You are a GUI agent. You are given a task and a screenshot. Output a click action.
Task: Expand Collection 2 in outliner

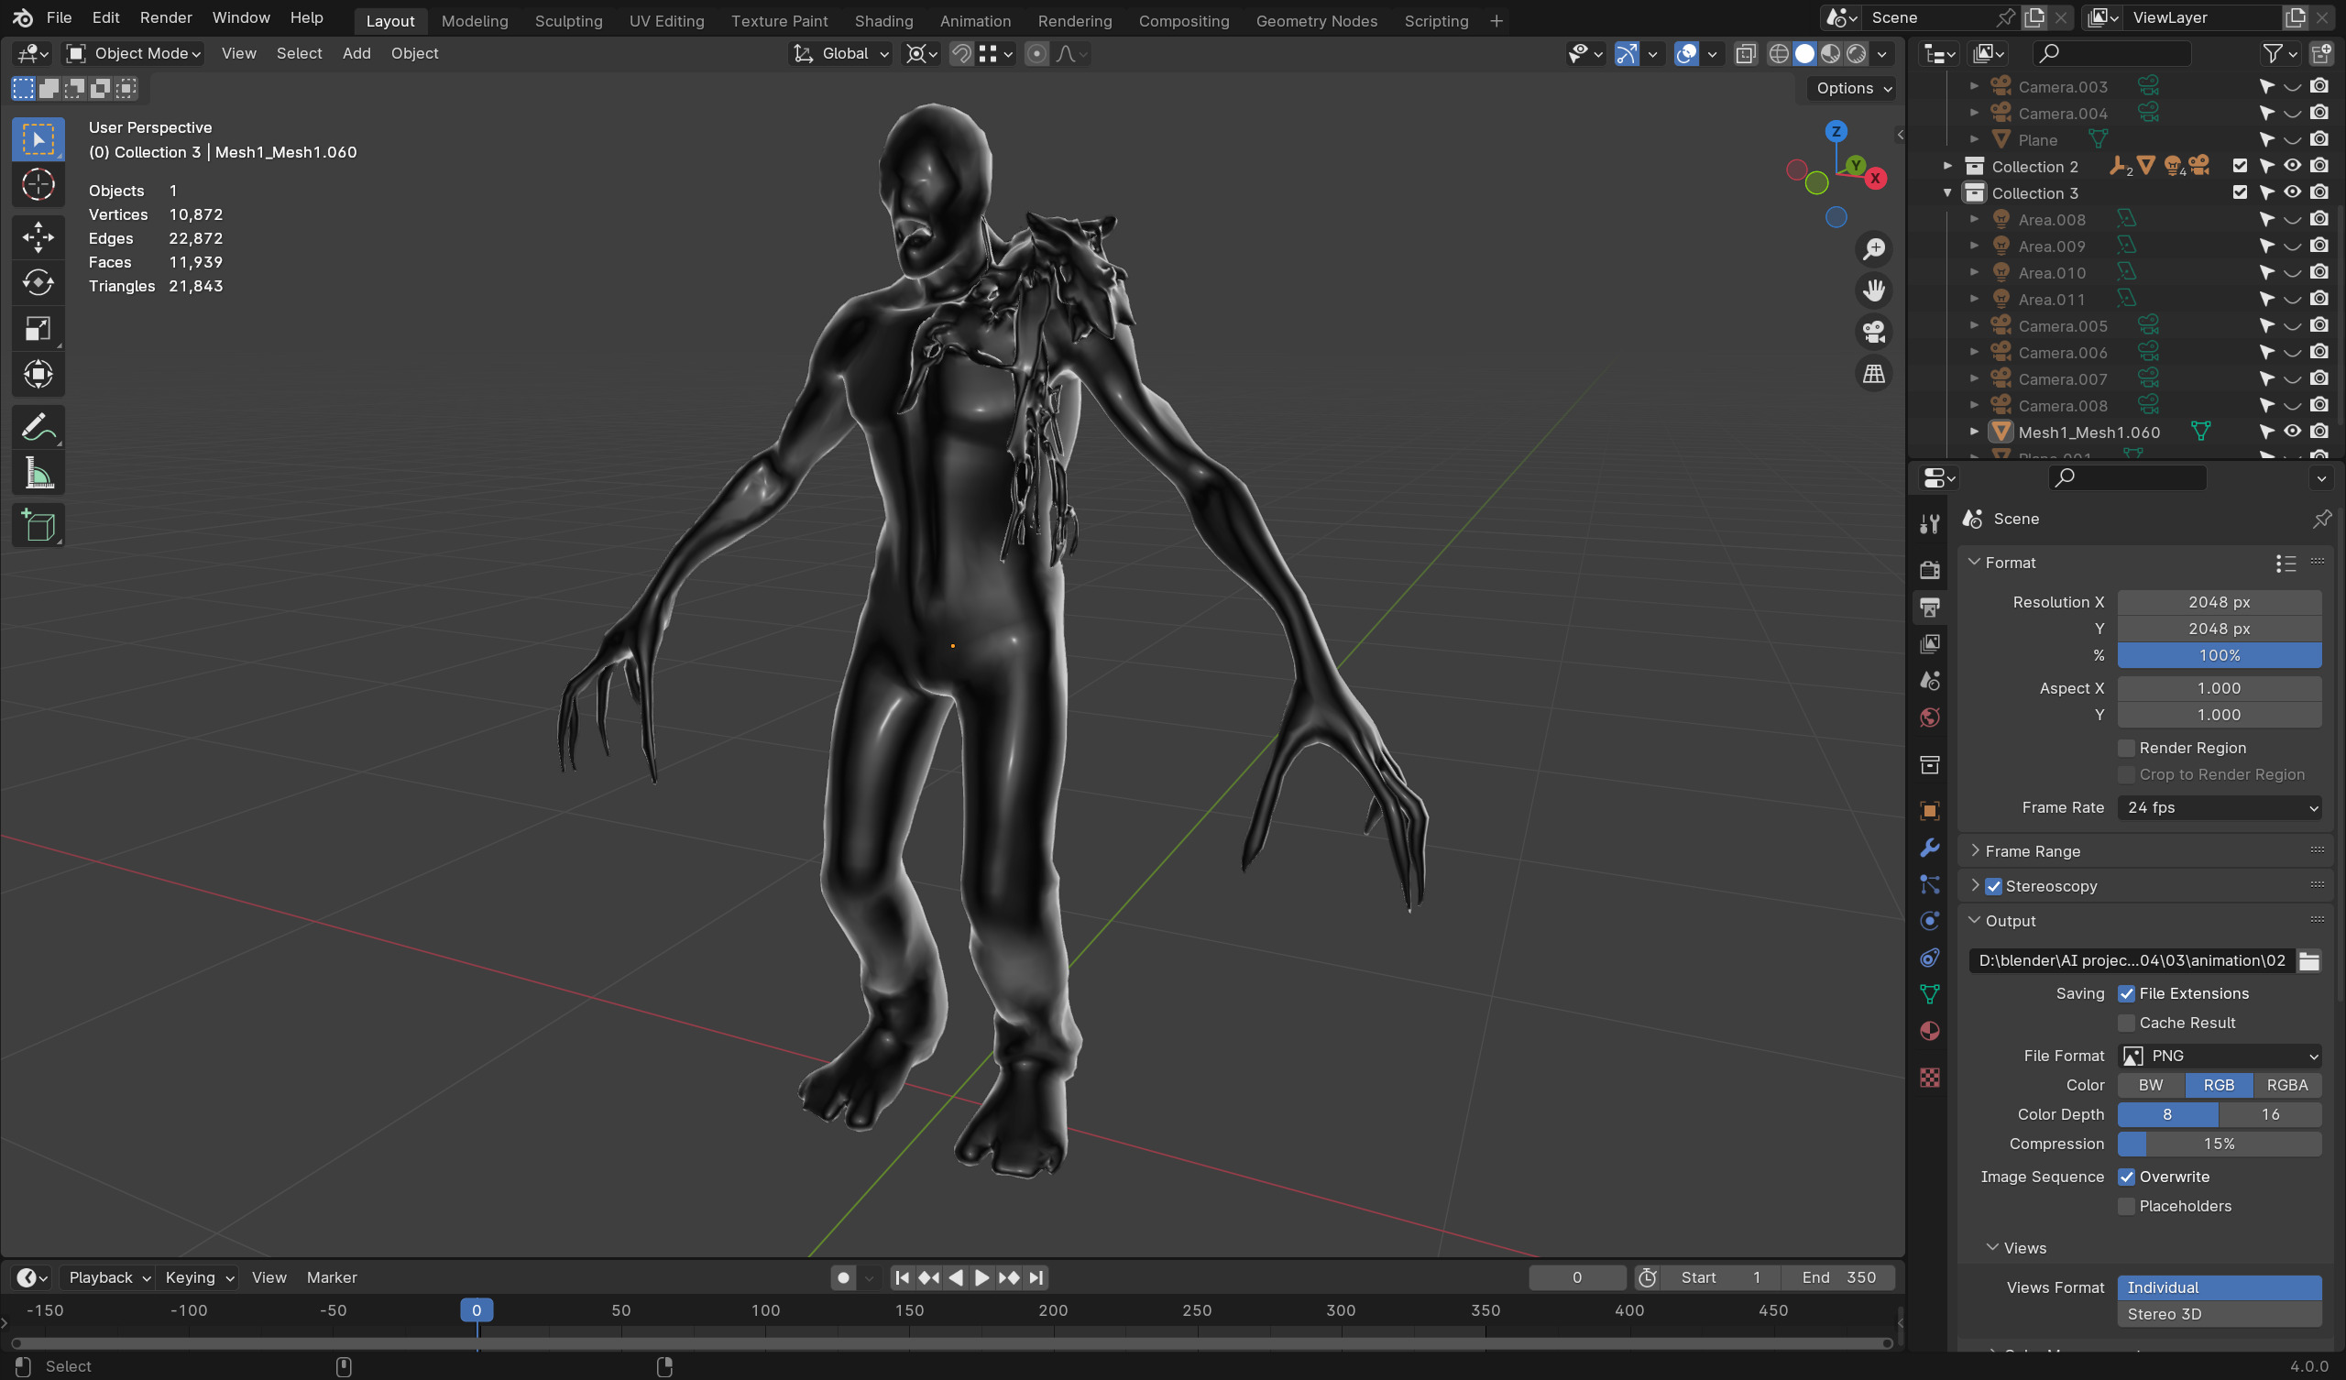click(x=1947, y=167)
